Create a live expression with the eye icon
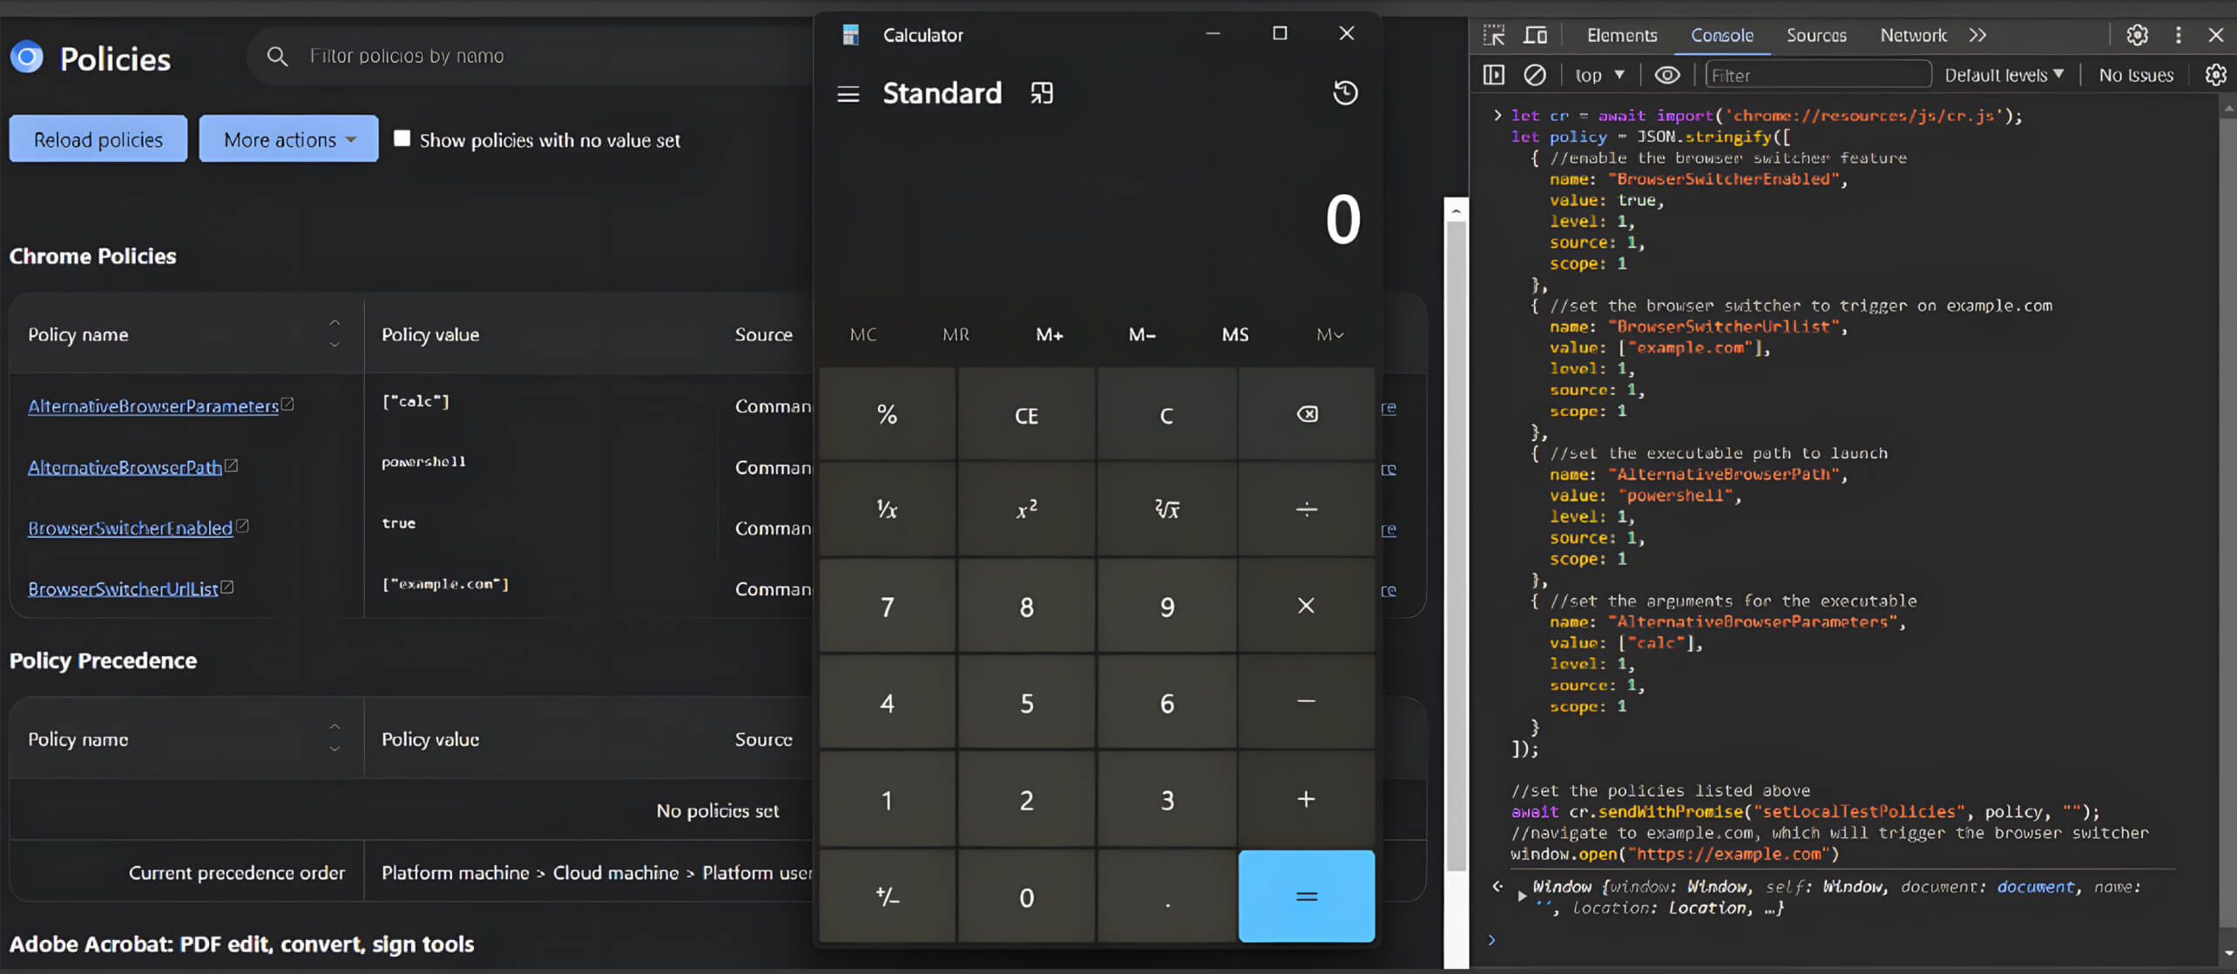 (x=1667, y=75)
